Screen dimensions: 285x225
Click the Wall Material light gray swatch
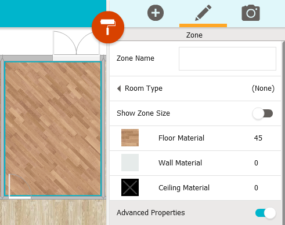coord(130,163)
